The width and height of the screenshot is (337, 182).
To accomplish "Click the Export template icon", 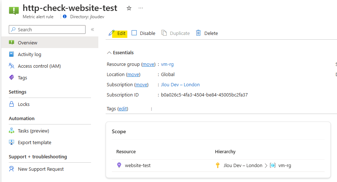I will pyautogui.click(x=12, y=142).
